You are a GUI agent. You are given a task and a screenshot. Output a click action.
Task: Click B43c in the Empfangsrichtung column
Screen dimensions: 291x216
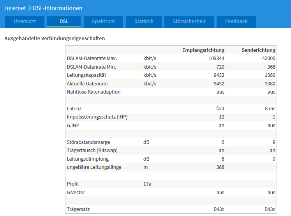pyautogui.click(x=219, y=209)
